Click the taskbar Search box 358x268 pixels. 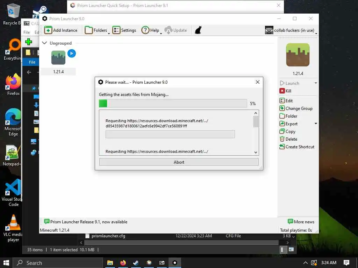tap(58, 263)
